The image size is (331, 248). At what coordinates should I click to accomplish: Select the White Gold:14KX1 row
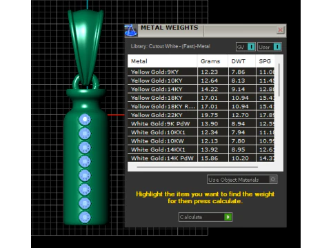point(201,149)
